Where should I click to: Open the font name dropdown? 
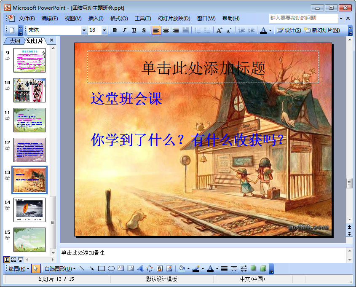coord(84,30)
